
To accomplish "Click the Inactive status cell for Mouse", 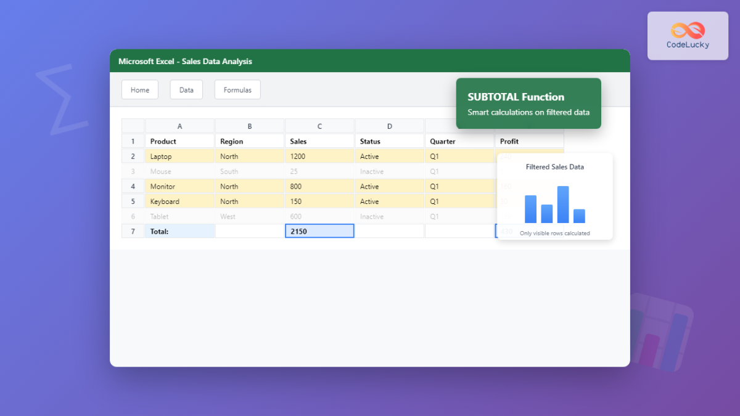I will [389, 171].
